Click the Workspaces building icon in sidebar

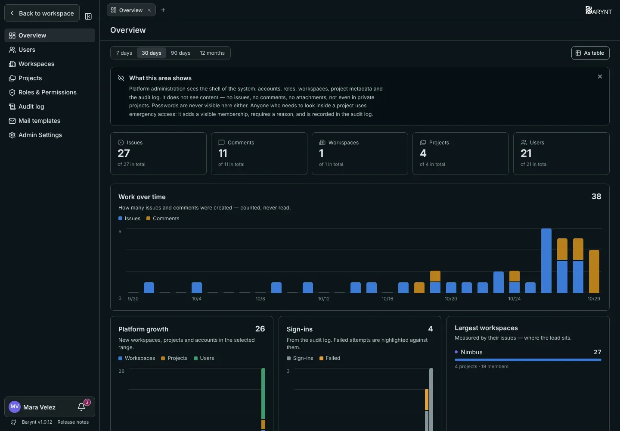pyautogui.click(x=12, y=64)
